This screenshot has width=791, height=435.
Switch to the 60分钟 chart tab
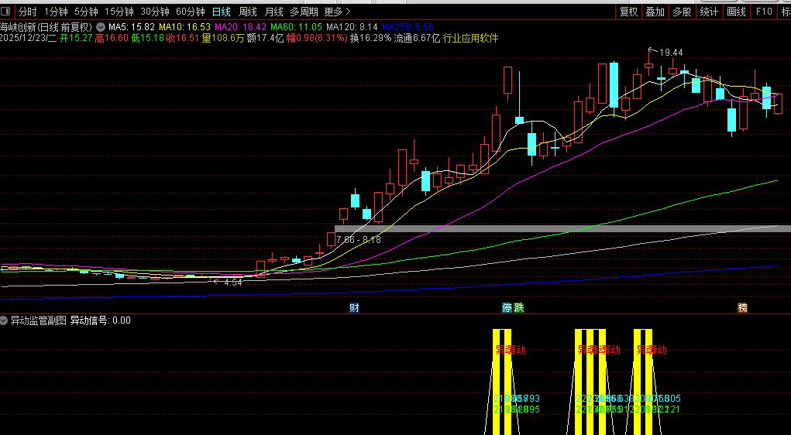190,12
